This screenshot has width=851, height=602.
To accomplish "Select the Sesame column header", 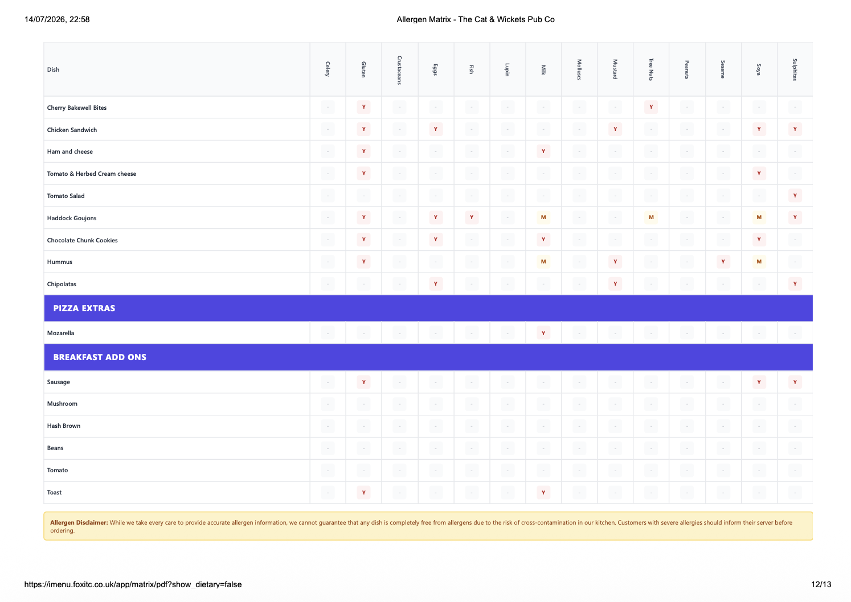I will pos(723,69).
